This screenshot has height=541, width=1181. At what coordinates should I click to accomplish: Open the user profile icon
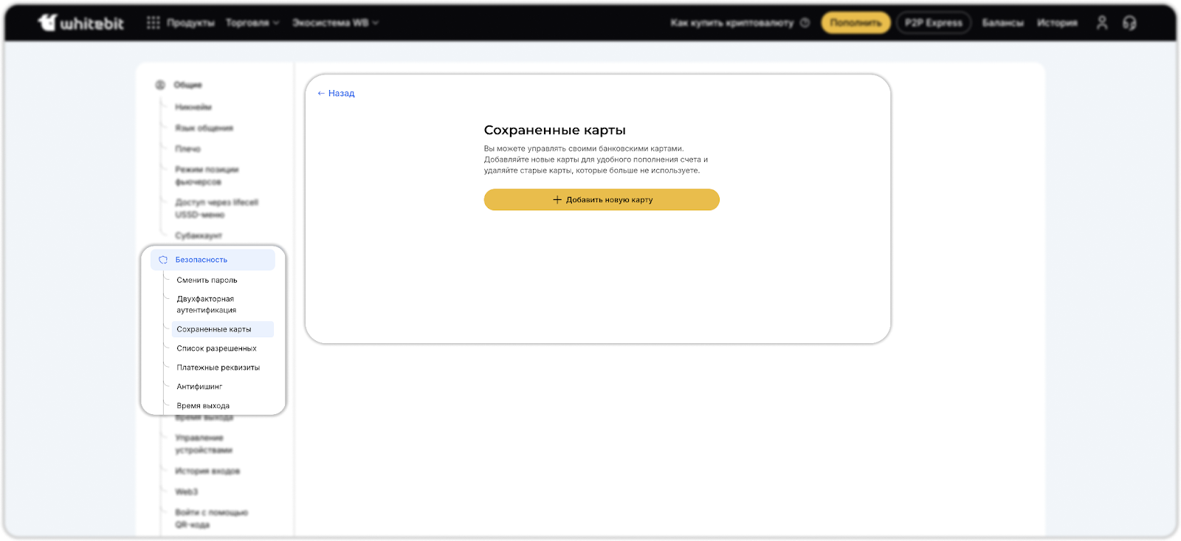click(x=1101, y=23)
